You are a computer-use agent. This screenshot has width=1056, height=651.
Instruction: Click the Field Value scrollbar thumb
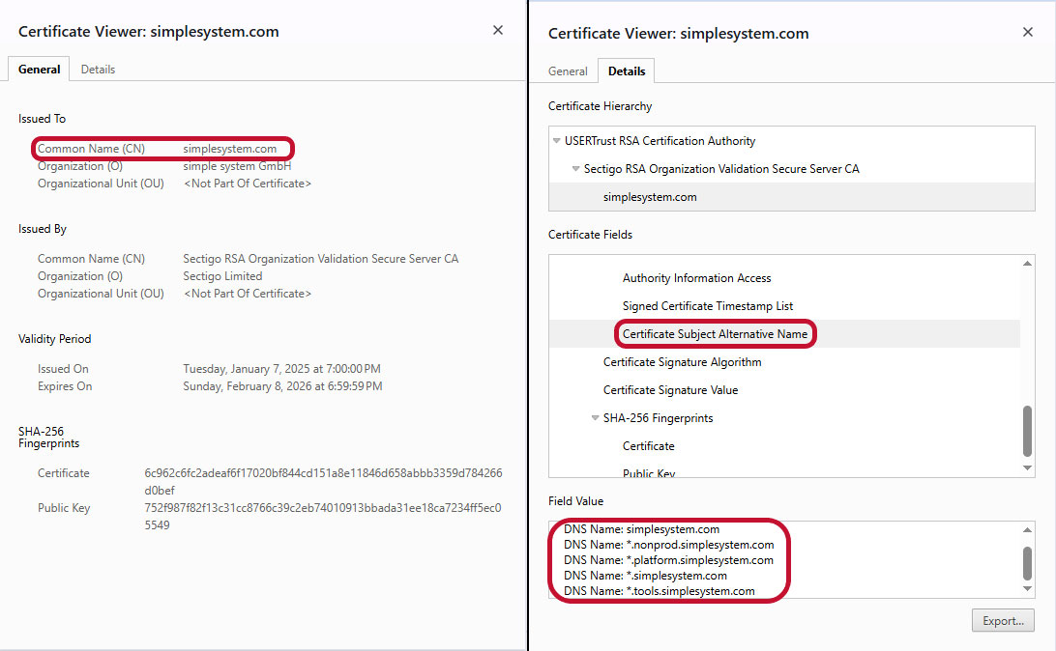pyautogui.click(x=1027, y=563)
